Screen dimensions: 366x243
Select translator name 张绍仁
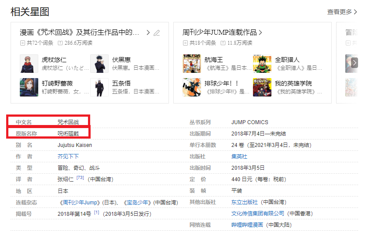(x=66, y=179)
